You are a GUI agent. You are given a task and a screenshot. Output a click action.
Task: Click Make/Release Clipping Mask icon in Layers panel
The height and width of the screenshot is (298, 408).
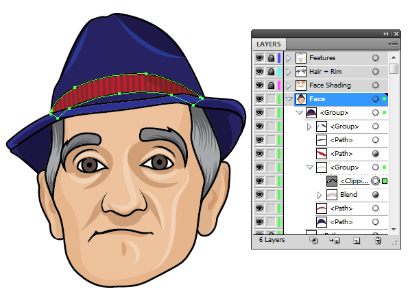314,241
